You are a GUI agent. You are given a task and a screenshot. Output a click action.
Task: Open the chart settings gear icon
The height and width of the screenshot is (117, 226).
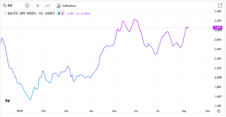pos(219,111)
